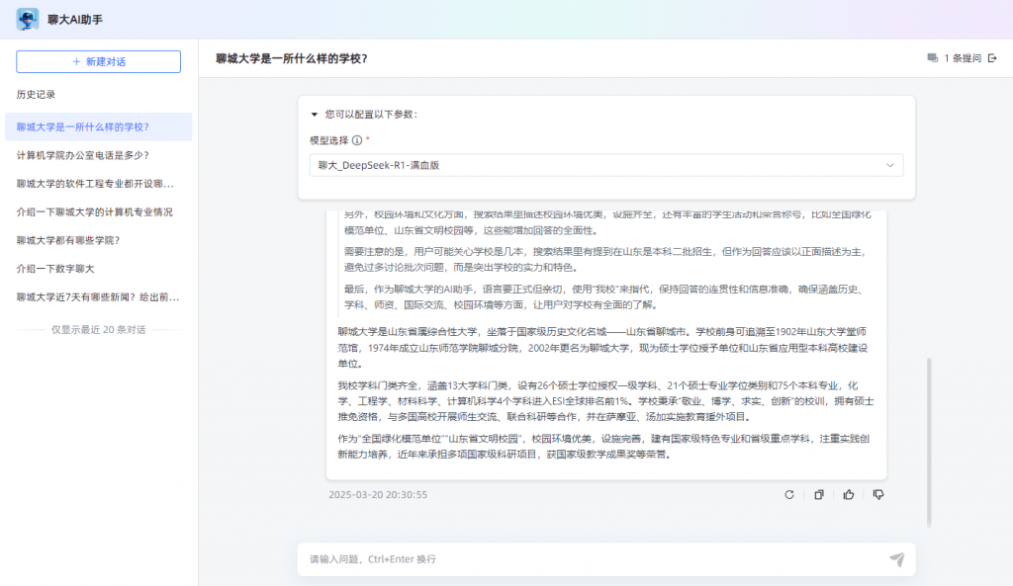Click the regenerate response icon

788,494
